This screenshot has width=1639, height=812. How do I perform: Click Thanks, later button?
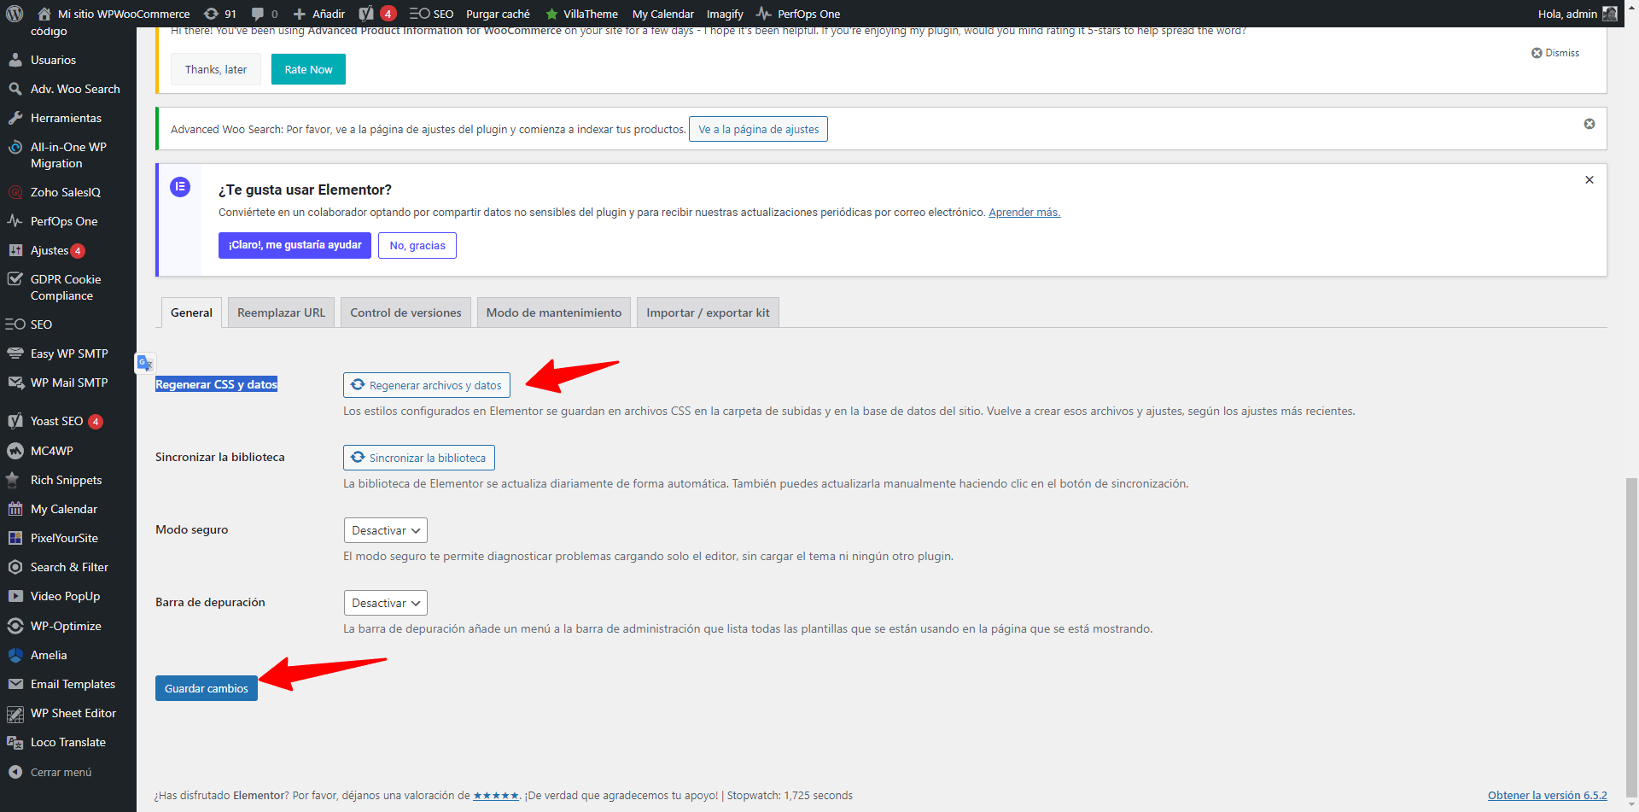(x=216, y=69)
